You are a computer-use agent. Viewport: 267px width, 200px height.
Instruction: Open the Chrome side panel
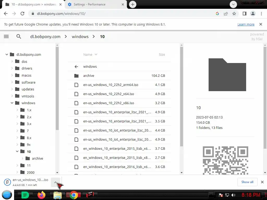point(245,14)
